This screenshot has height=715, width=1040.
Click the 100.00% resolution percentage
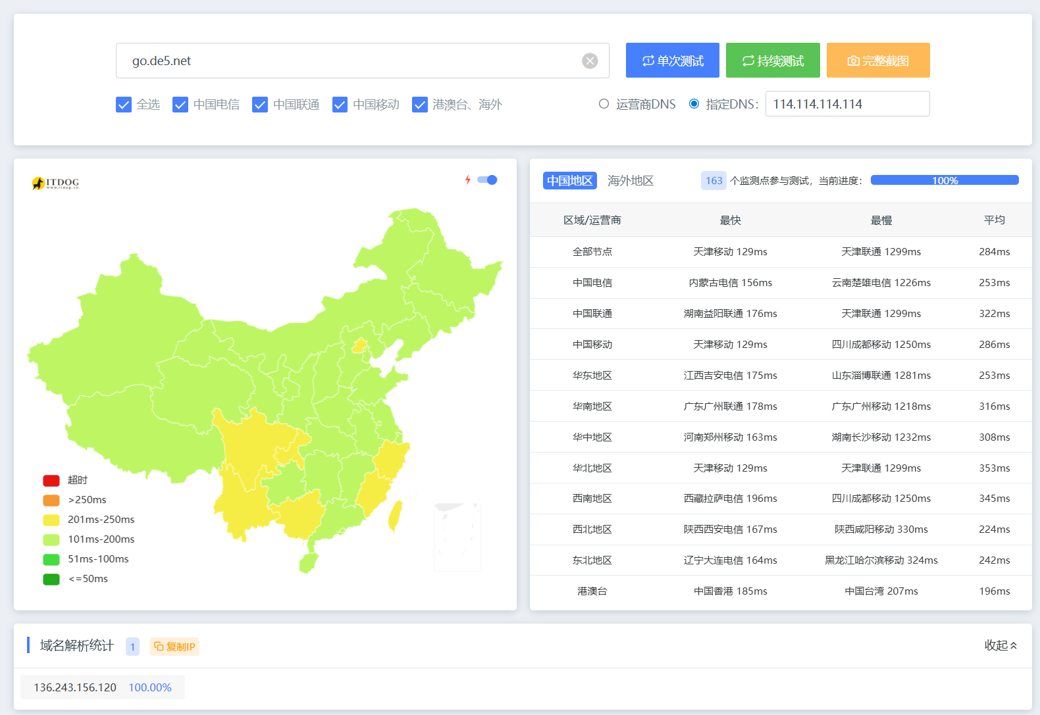150,687
